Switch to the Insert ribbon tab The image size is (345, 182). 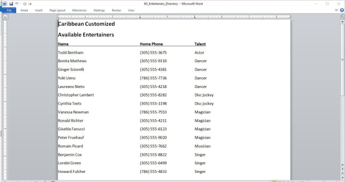(39, 10)
